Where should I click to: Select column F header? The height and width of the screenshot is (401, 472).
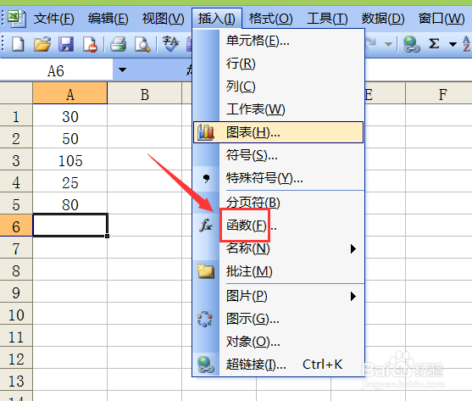pyautogui.click(x=439, y=93)
